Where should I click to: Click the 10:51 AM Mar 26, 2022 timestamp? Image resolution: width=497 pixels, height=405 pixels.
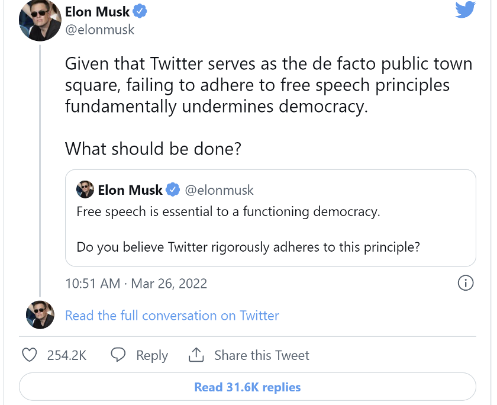pyautogui.click(x=136, y=284)
